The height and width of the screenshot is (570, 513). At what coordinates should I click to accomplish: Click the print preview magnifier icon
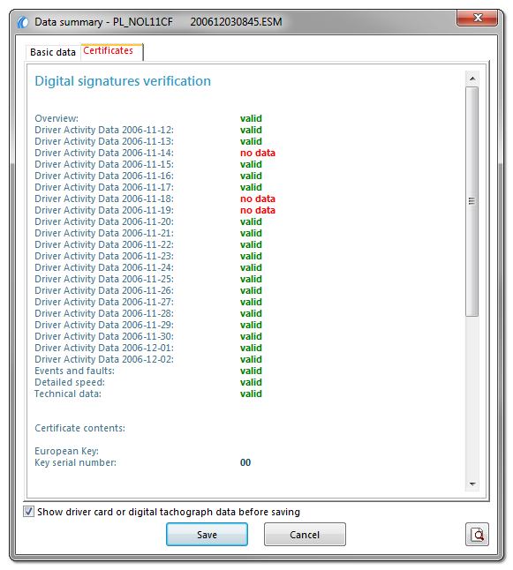click(x=477, y=535)
